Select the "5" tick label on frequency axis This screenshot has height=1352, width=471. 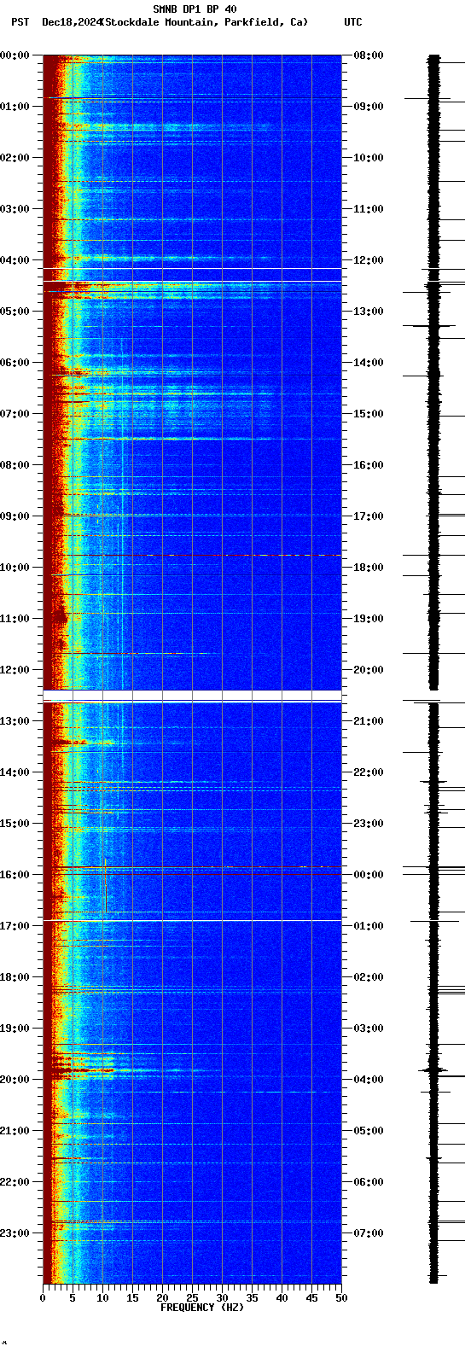coord(73,1298)
